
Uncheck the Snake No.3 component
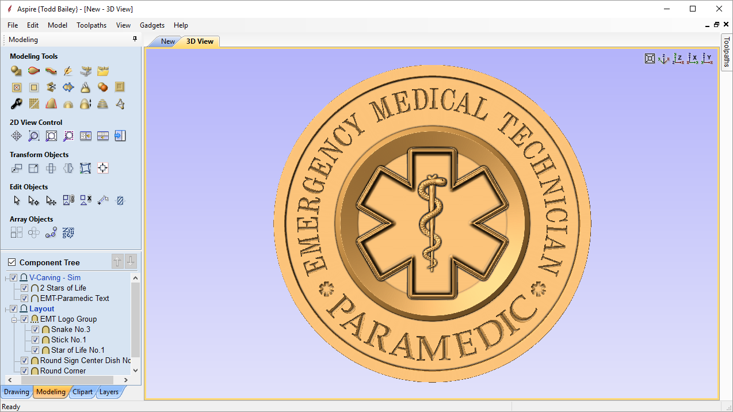coord(35,329)
